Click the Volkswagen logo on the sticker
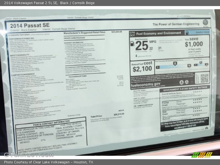The image size is (220, 165). pyautogui.click(x=205, y=23)
